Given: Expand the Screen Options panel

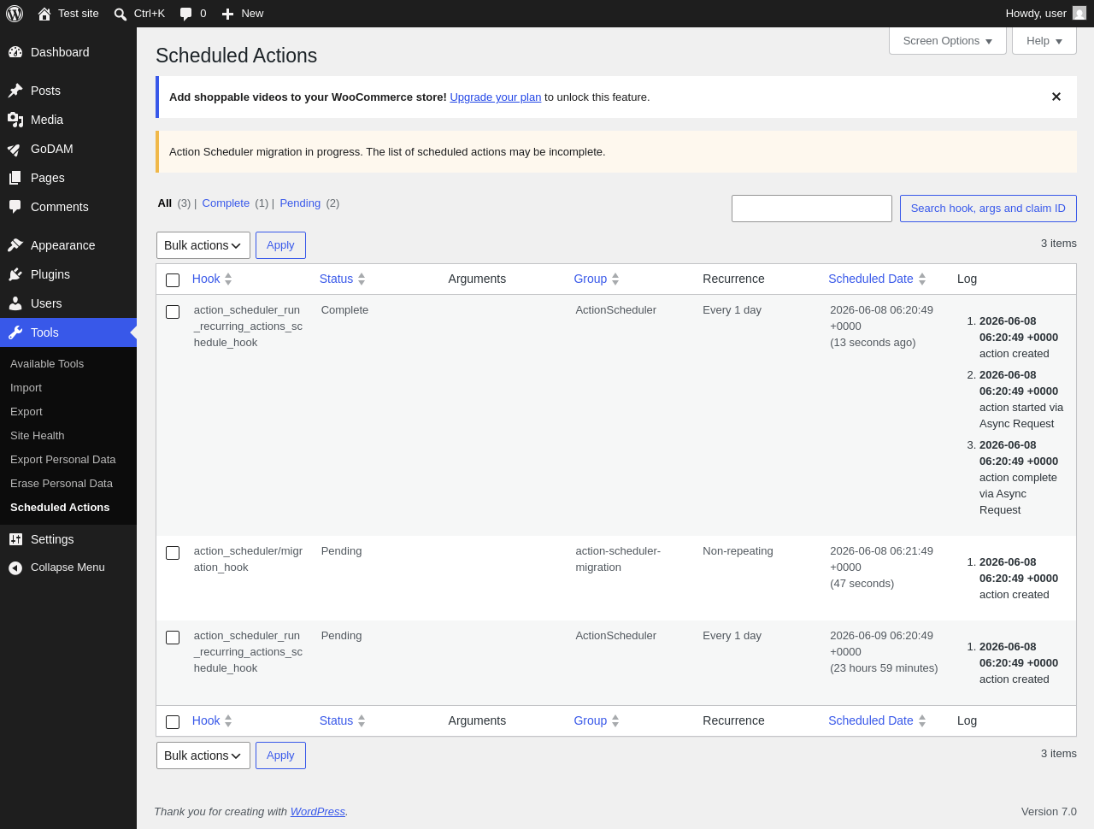Looking at the screenshot, I should (x=948, y=41).
